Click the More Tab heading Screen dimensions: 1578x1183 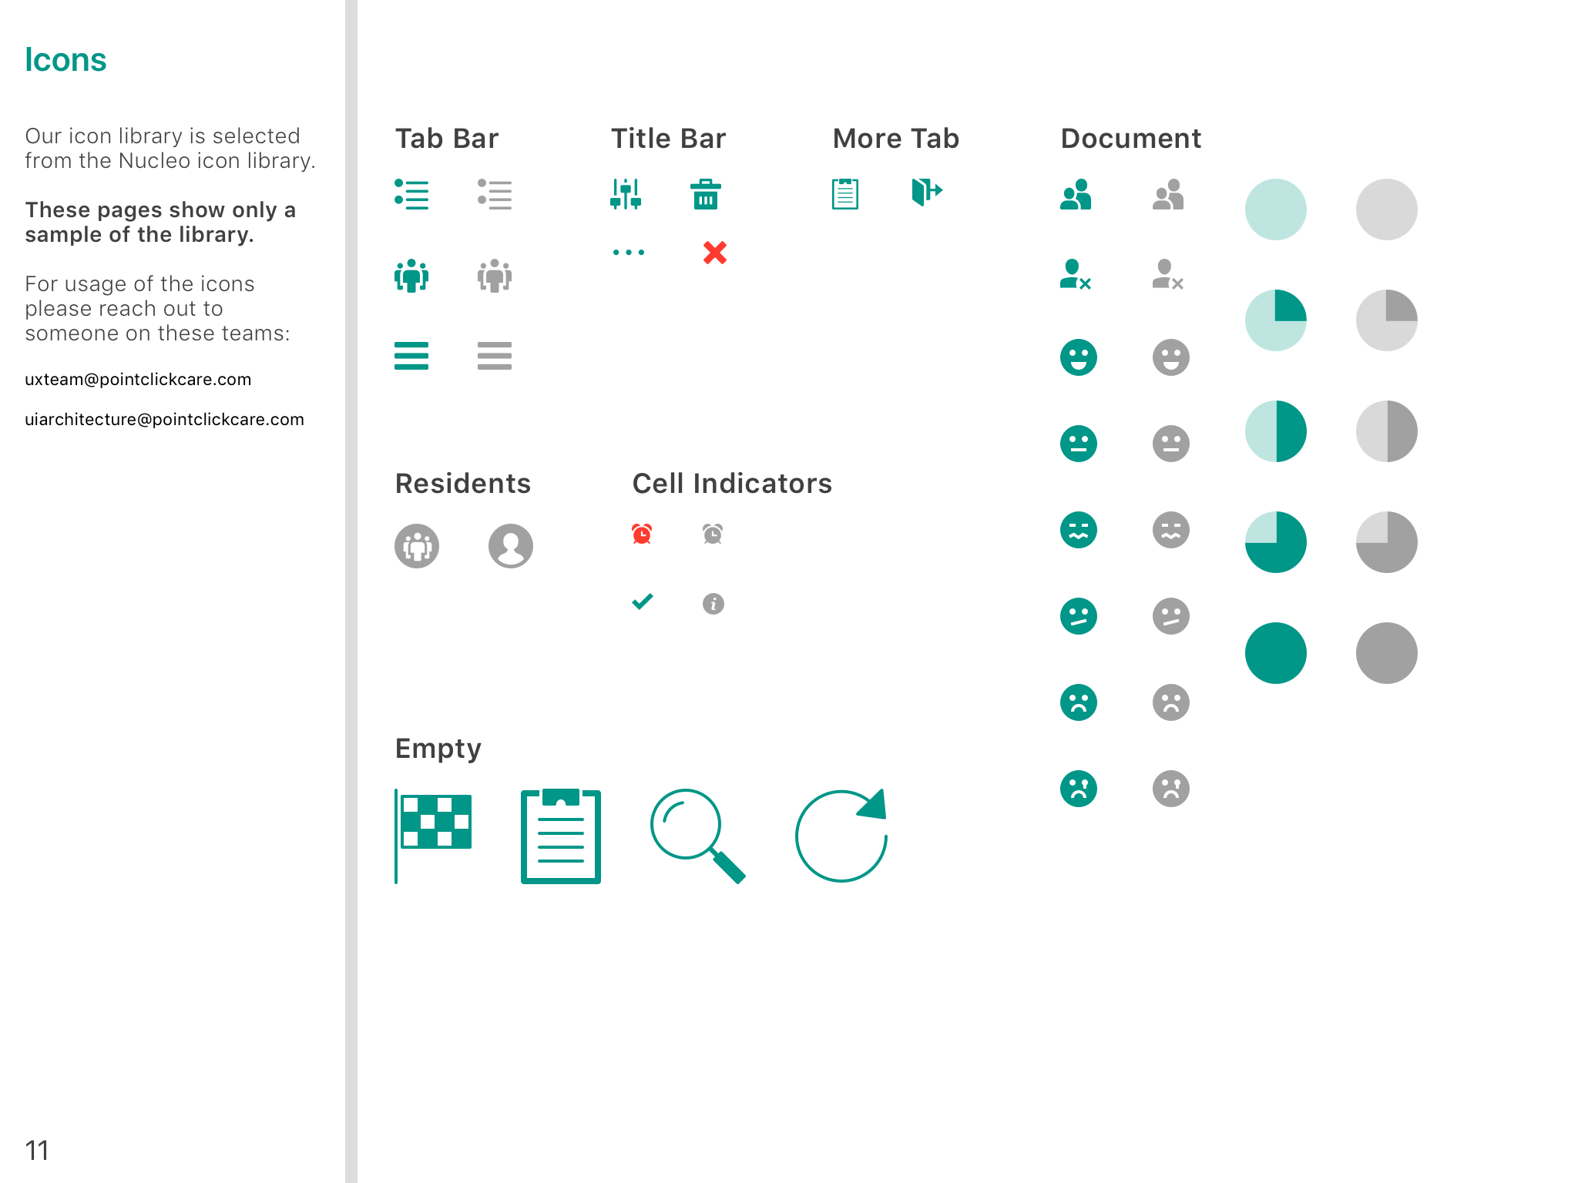896,139
